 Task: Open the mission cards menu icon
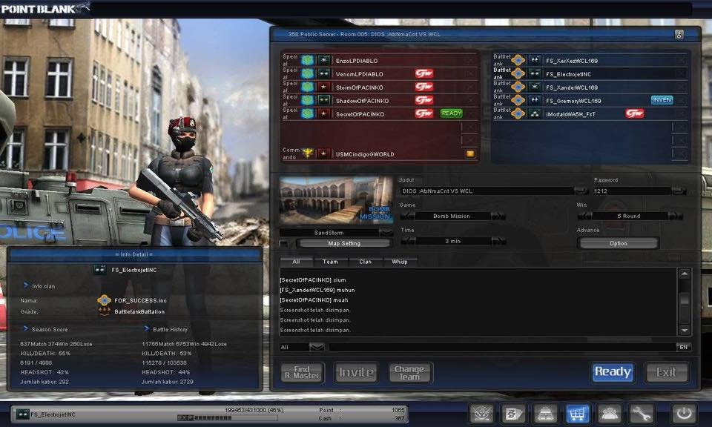tap(513, 414)
